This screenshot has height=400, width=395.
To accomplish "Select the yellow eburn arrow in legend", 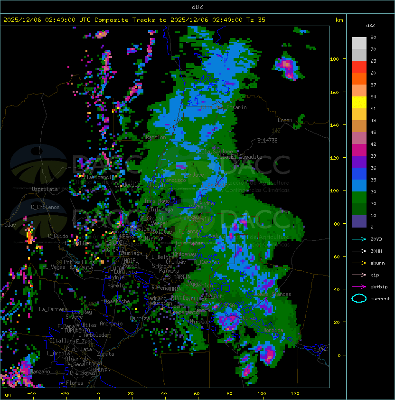I will (x=359, y=263).
